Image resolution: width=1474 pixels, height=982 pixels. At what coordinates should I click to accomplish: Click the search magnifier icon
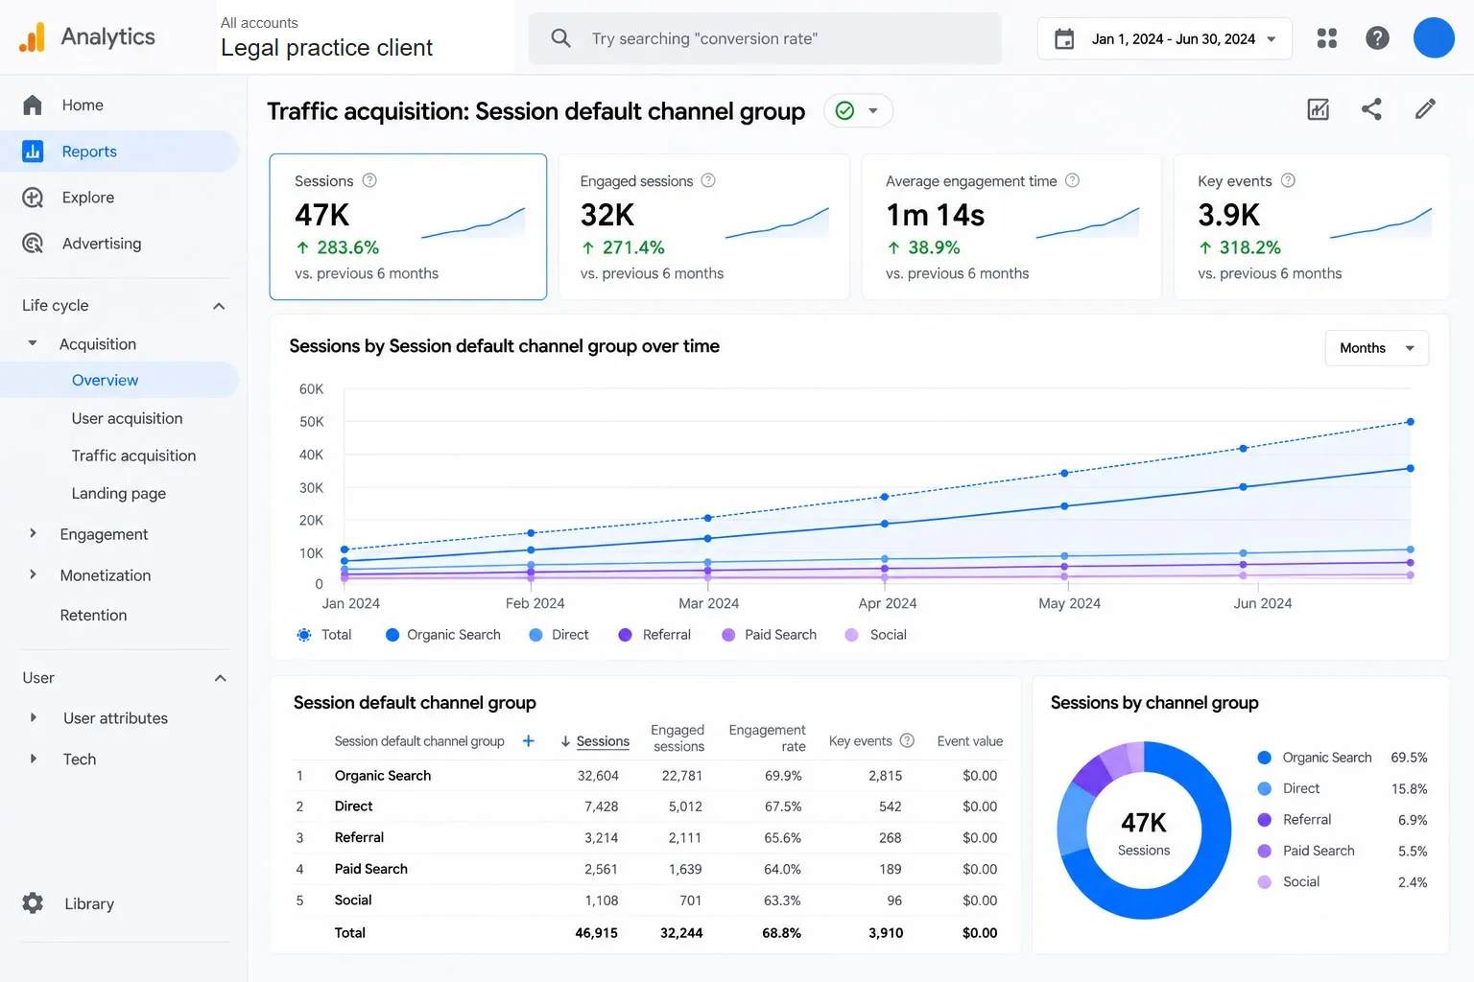pos(561,38)
